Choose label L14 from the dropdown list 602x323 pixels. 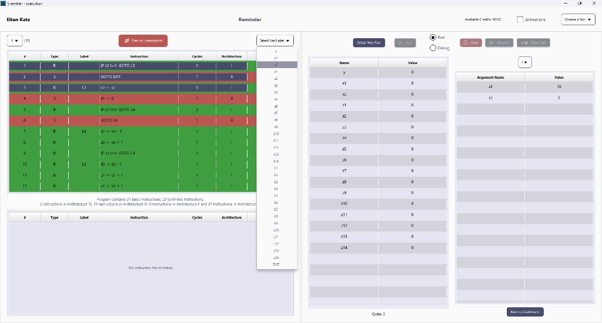click(276, 258)
